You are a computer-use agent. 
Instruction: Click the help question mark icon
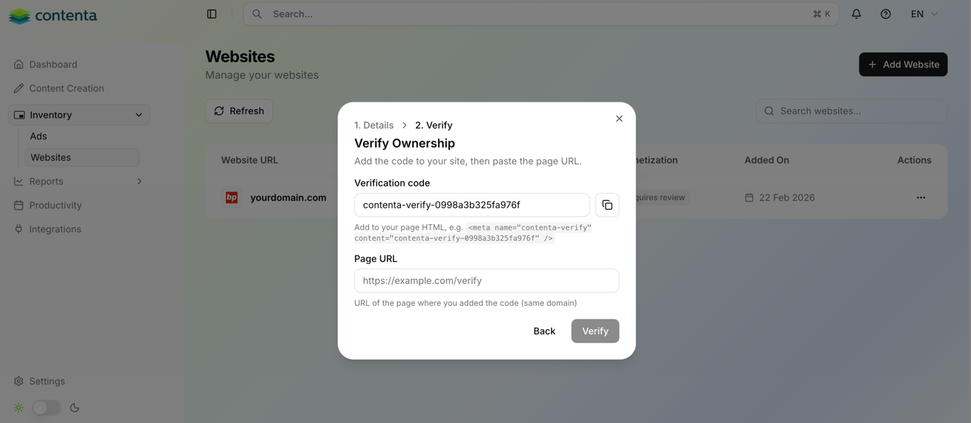(886, 14)
